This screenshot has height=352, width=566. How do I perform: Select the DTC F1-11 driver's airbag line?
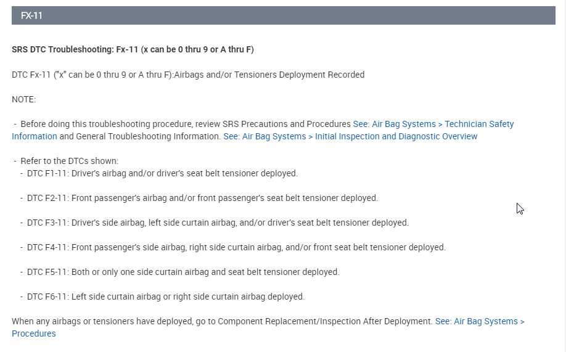coord(162,173)
